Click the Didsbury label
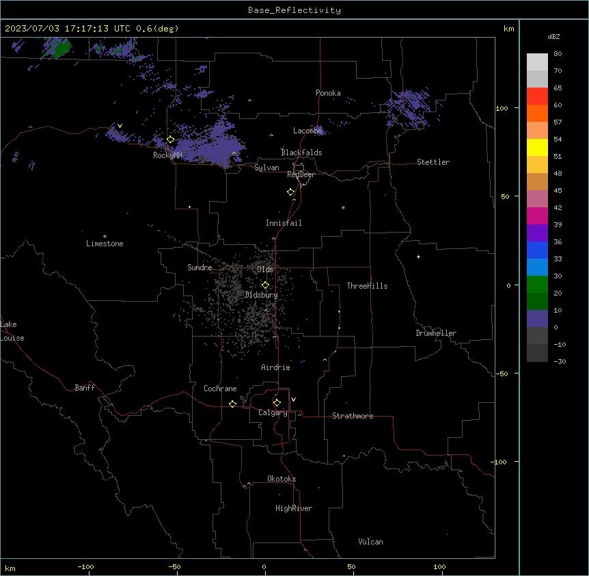The height and width of the screenshot is (576, 589). pos(262,295)
